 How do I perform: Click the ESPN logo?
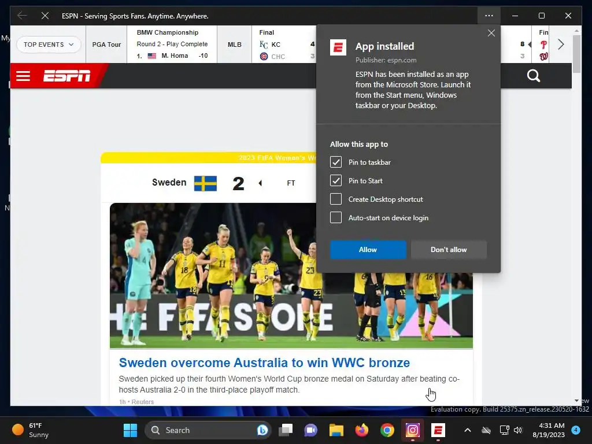67,76
